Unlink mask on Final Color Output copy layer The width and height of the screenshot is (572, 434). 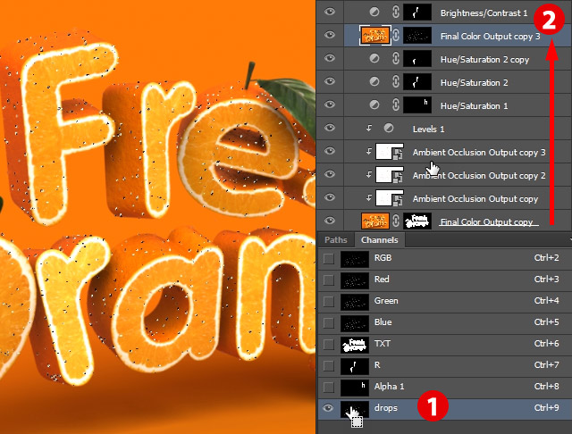coord(396,221)
